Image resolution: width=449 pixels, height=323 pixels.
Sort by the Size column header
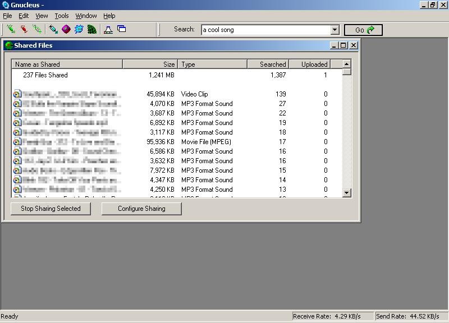tap(150, 64)
